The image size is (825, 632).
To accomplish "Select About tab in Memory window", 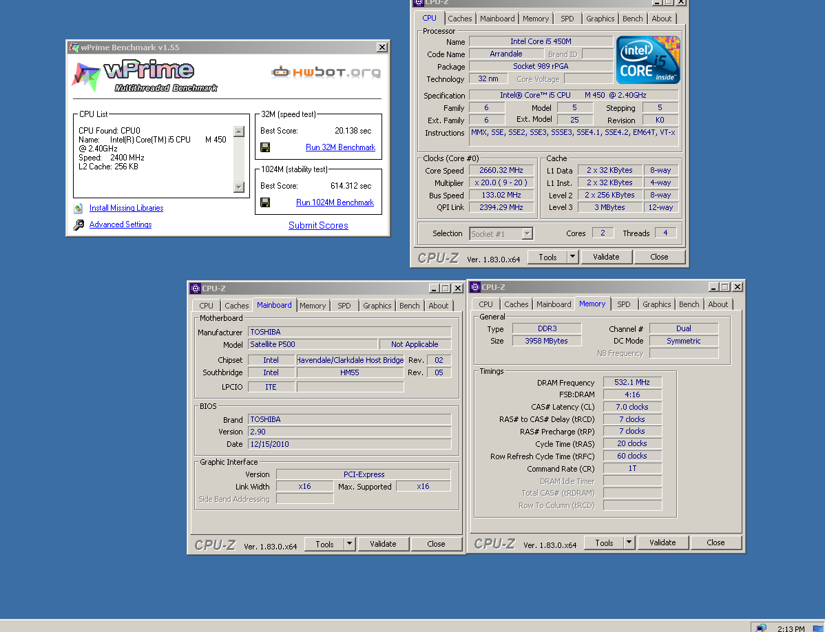I will [718, 304].
